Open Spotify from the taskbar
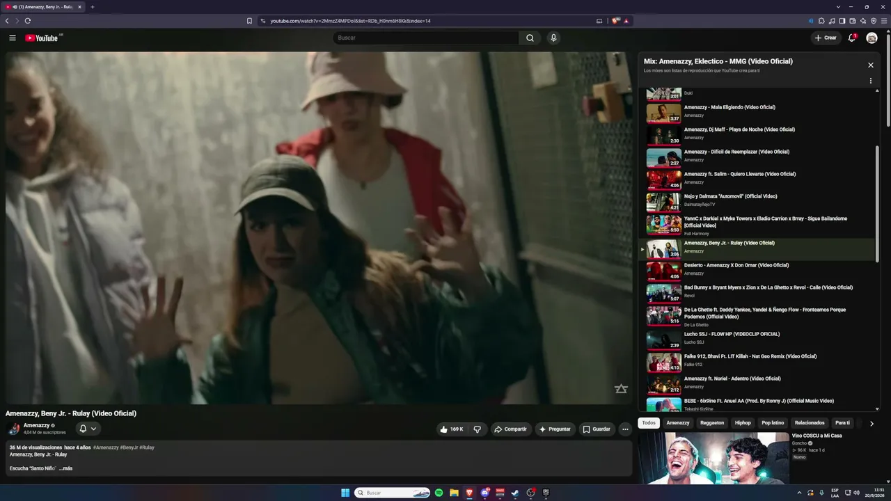 click(439, 493)
